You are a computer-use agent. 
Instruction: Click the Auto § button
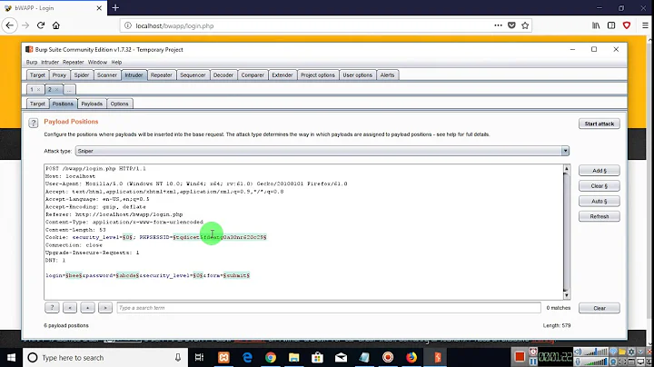tap(599, 201)
